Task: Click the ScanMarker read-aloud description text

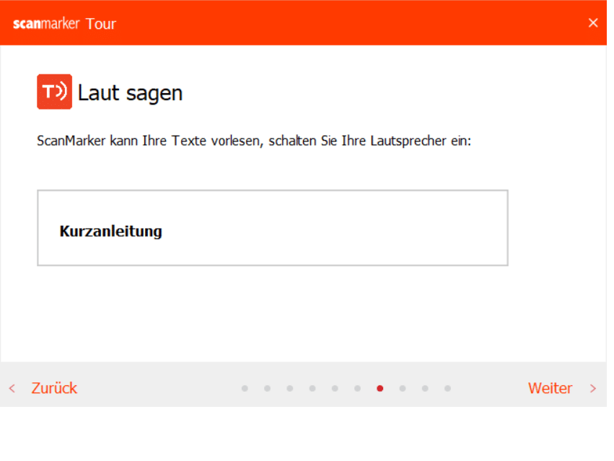Action: [x=253, y=141]
